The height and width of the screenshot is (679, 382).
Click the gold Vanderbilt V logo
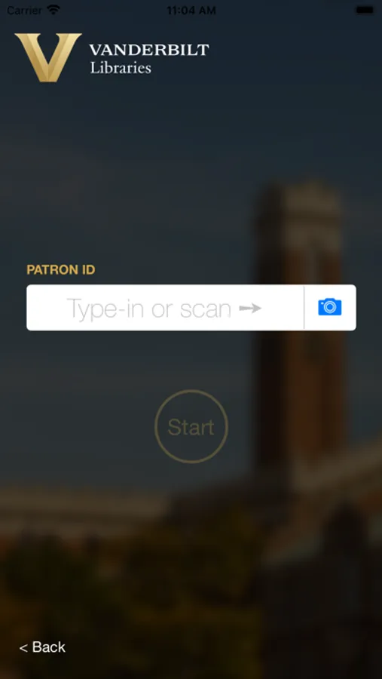(48, 57)
